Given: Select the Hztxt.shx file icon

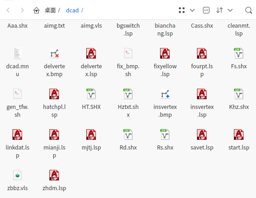Looking at the screenshot, I should pyautogui.click(x=128, y=94).
